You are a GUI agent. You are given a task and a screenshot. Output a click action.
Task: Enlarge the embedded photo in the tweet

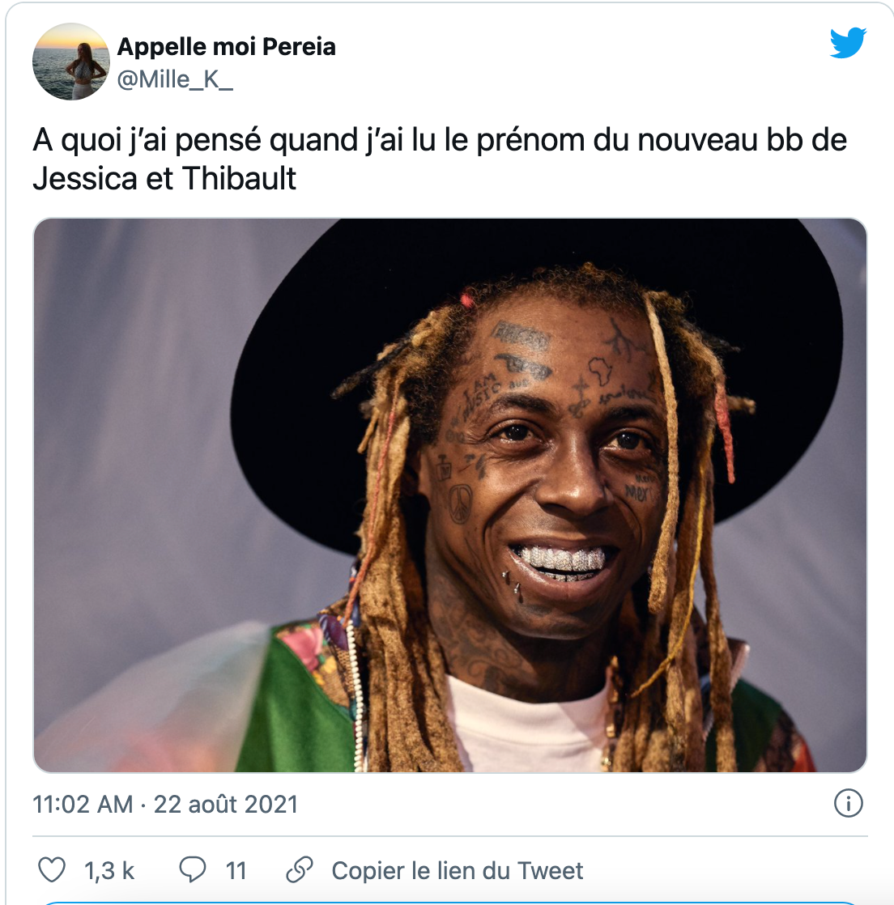[450, 495]
